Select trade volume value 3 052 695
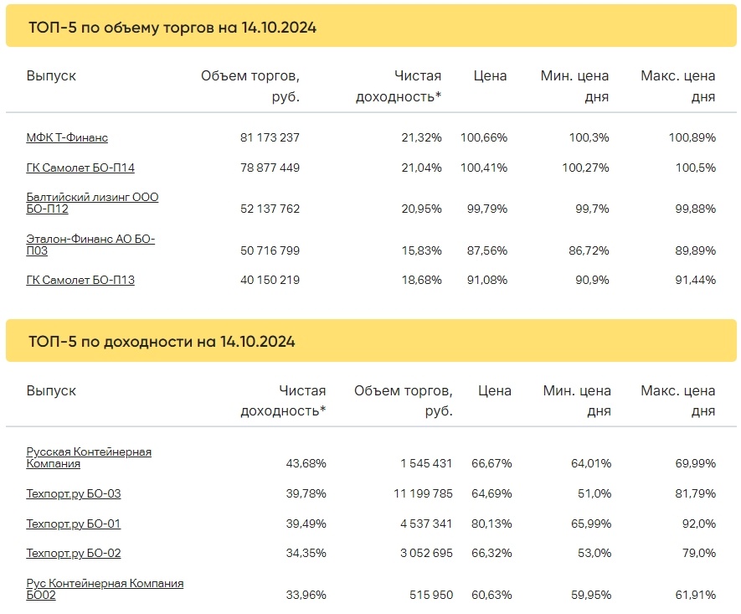The height and width of the screenshot is (614, 741). [x=426, y=554]
